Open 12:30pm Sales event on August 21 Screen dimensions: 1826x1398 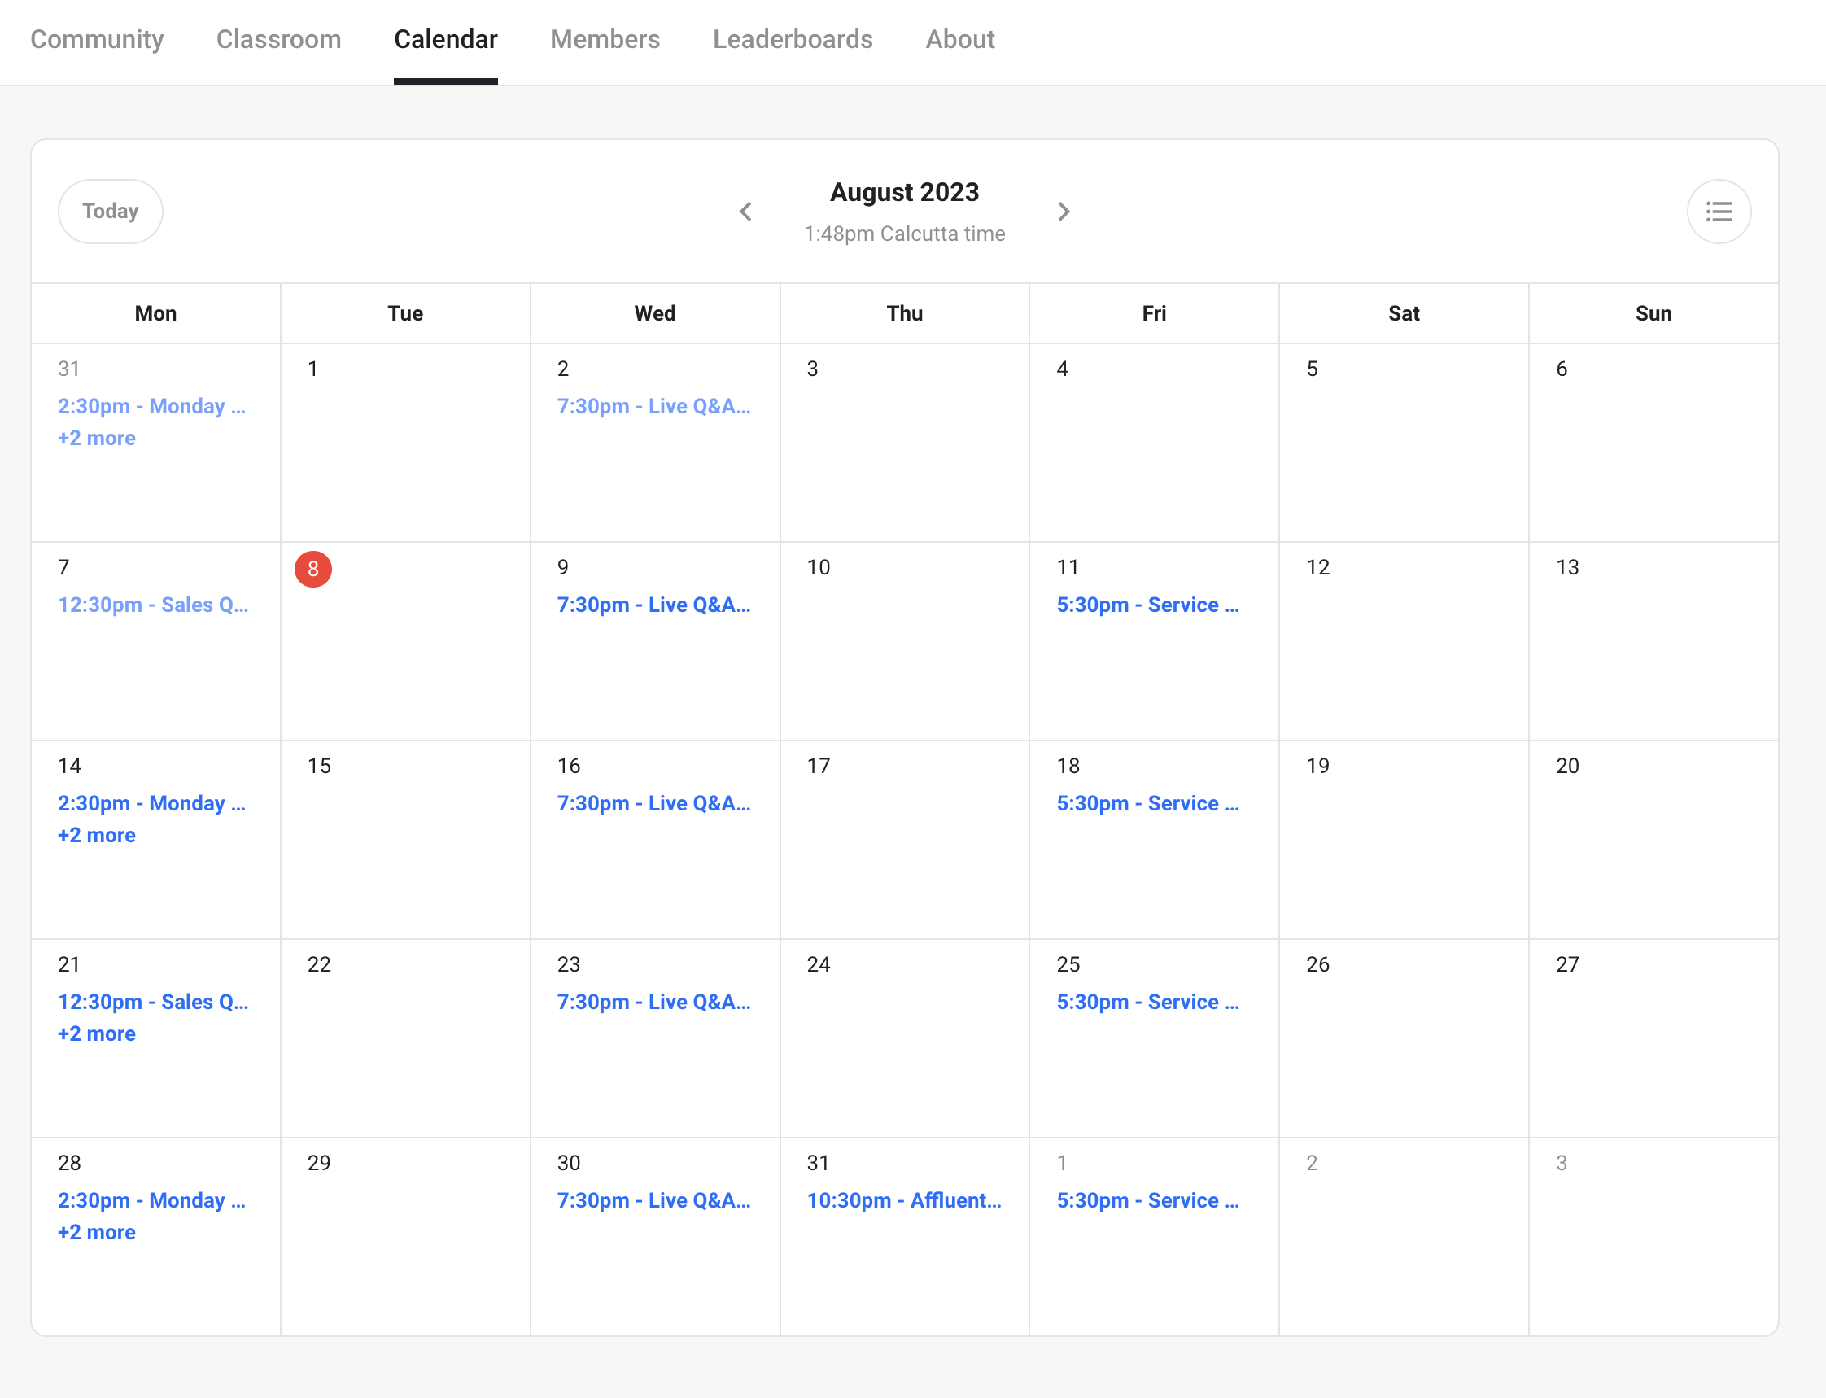[x=153, y=1002]
